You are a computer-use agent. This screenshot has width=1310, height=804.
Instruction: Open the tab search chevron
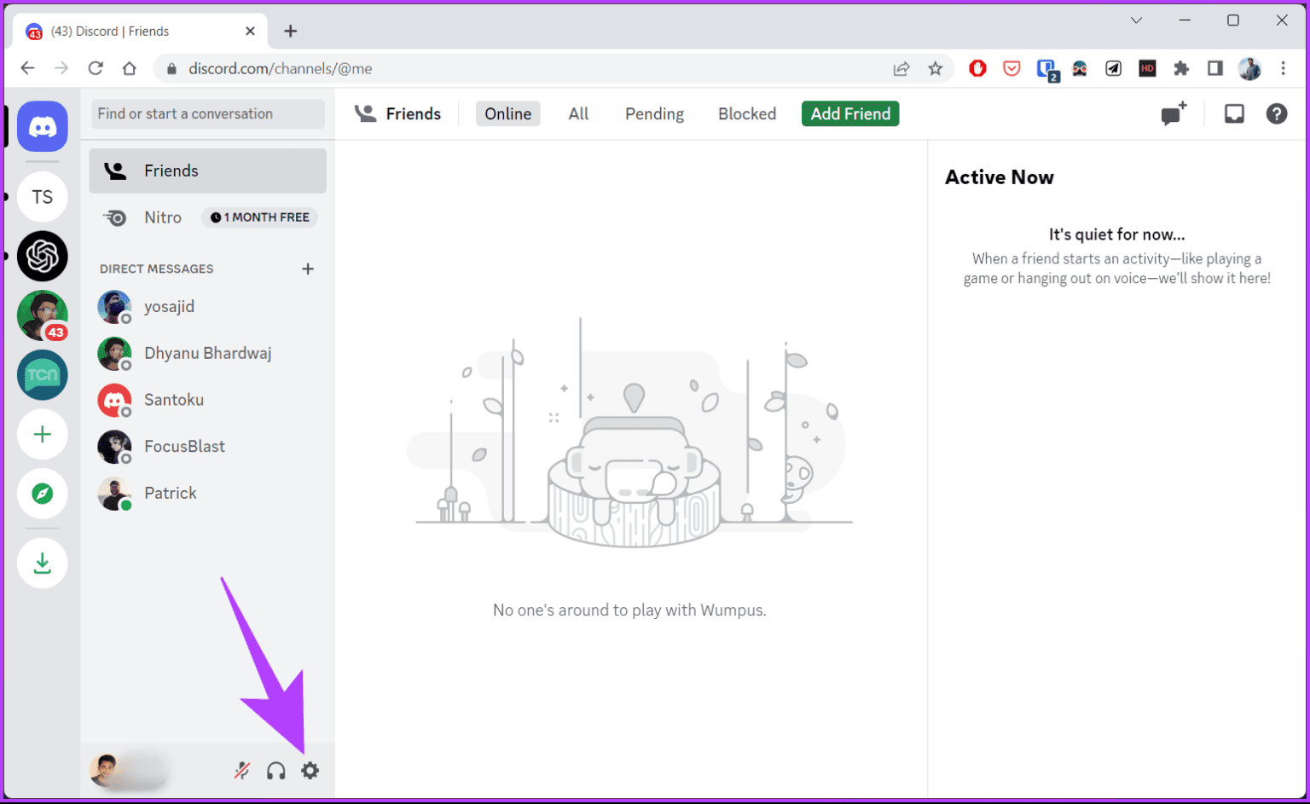point(1136,20)
